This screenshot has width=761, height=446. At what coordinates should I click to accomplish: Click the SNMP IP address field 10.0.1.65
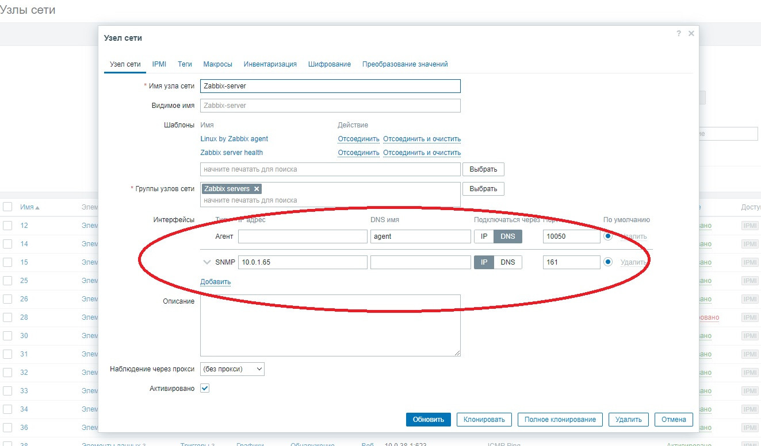[x=303, y=262]
